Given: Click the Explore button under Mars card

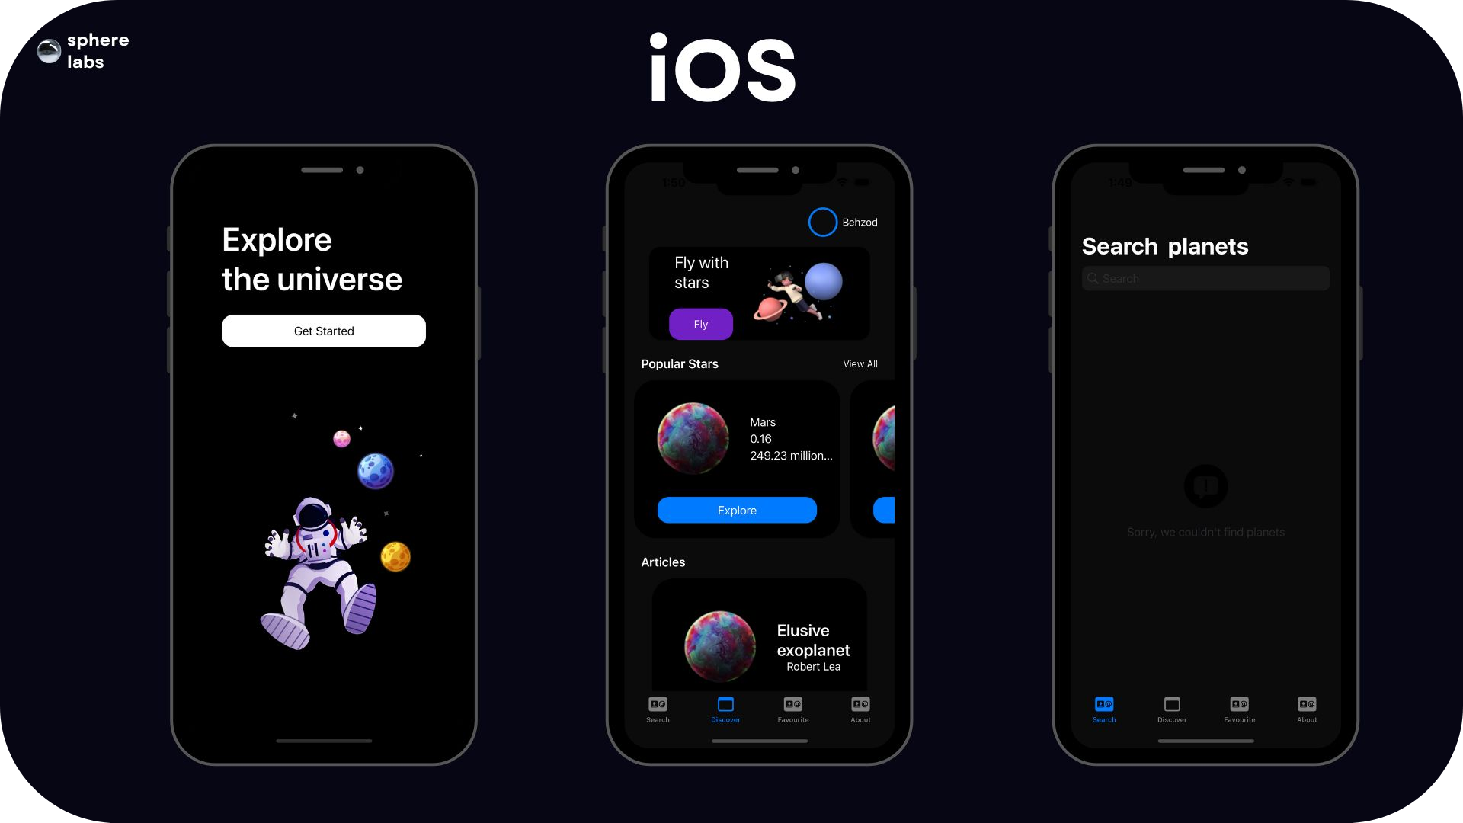Looking at the screenshot, I should click(737, 510).
